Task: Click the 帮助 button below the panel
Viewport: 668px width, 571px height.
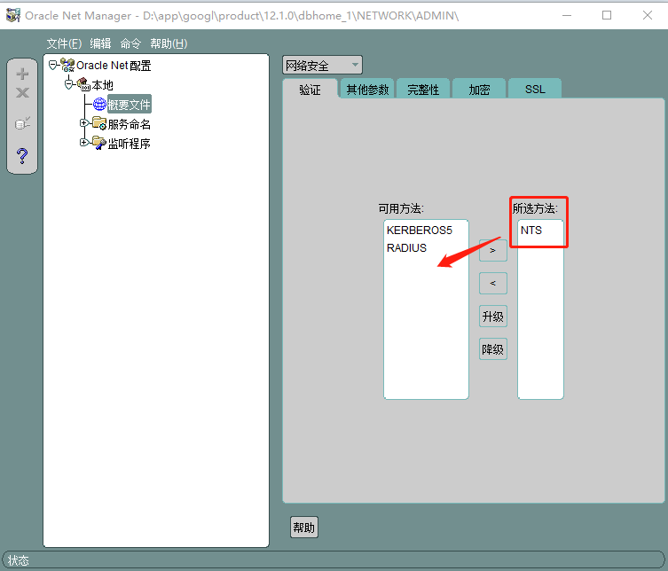Action: [303, 528]
